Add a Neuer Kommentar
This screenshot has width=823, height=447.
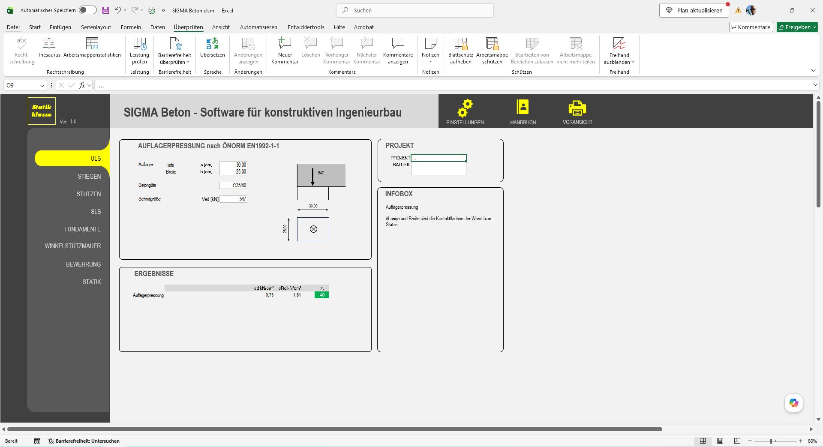tap(285, 51)
